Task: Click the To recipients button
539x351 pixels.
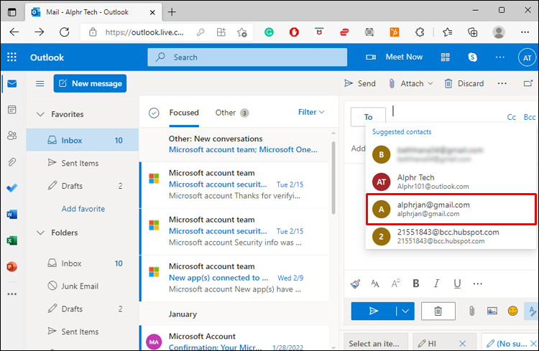Action: click(368, 117)
